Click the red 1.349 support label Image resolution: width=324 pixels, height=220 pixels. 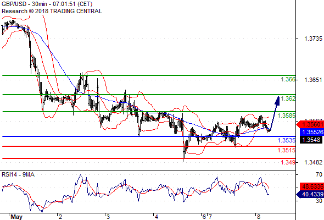click(x=288, y=162)
